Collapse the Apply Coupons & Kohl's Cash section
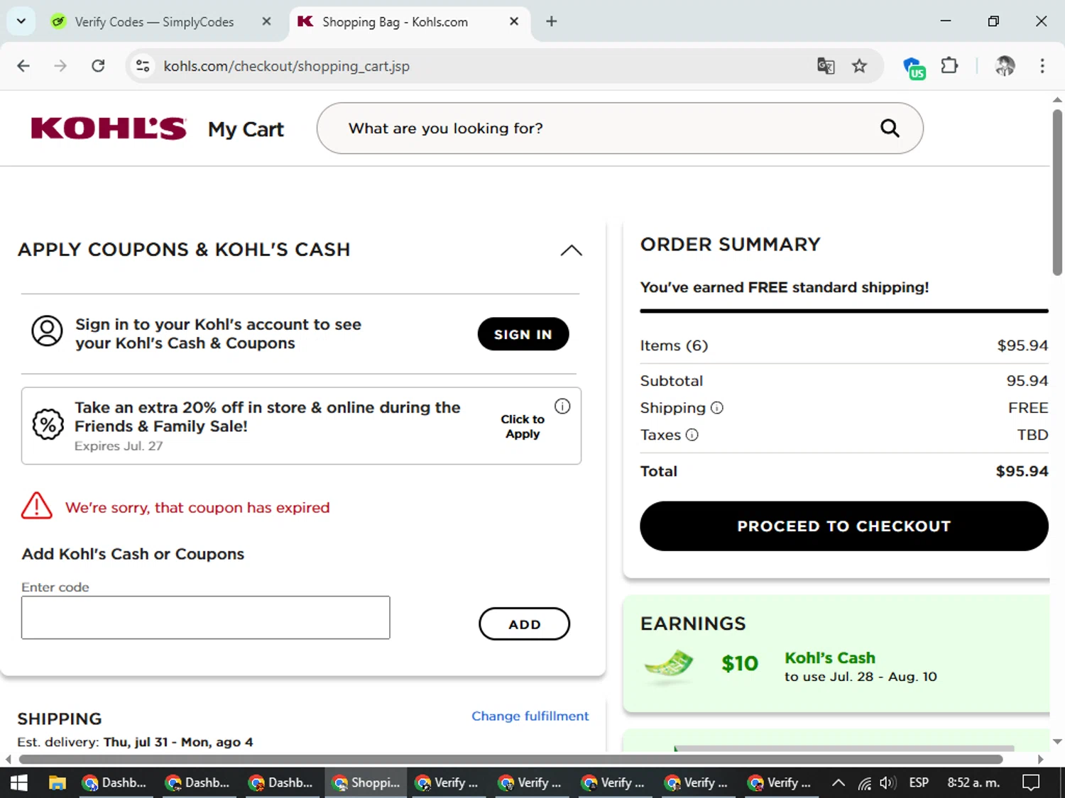The image size is (1065, 798). click(x=571, y=250)
